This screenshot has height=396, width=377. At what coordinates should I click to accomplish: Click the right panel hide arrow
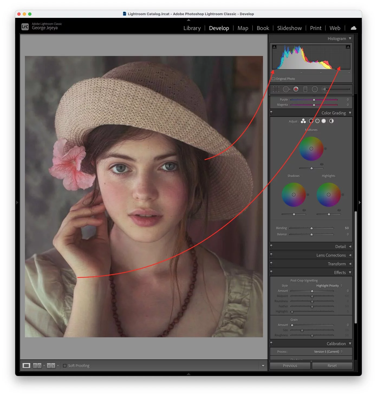pyautogui.click(x=360, y=202)
